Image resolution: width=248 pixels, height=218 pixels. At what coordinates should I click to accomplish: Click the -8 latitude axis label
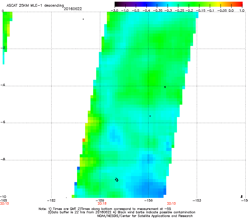3,159
